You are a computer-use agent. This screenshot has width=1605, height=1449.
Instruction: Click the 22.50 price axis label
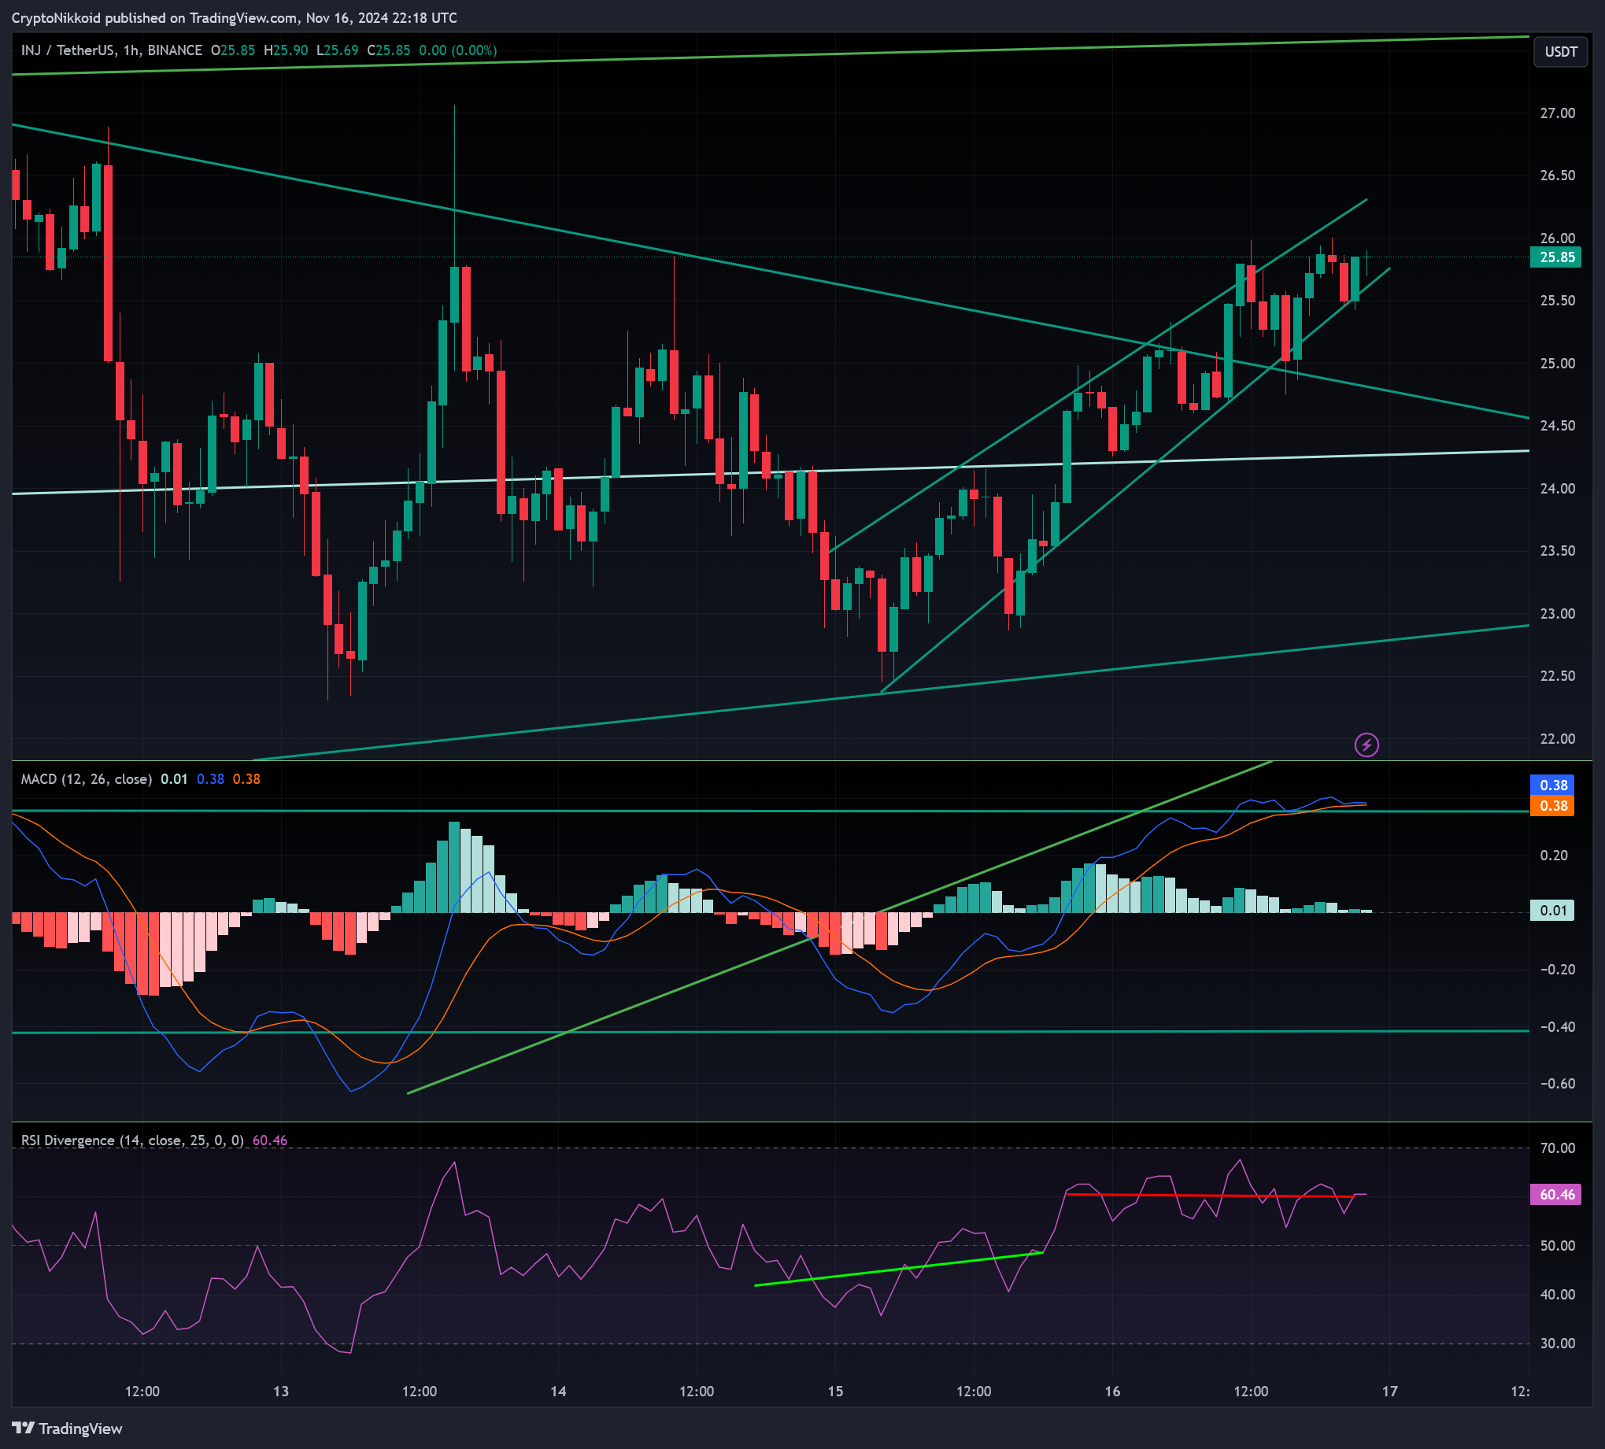point(1557,676)
